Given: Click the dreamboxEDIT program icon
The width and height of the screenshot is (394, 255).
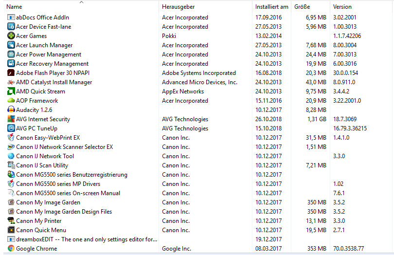Looking at the screenshot, I should [x=11, y=239].
